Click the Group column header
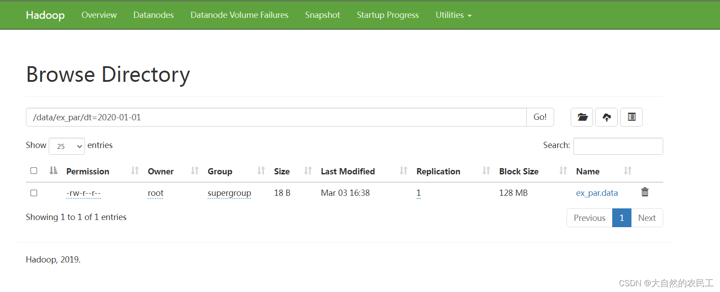 [220, 171]
